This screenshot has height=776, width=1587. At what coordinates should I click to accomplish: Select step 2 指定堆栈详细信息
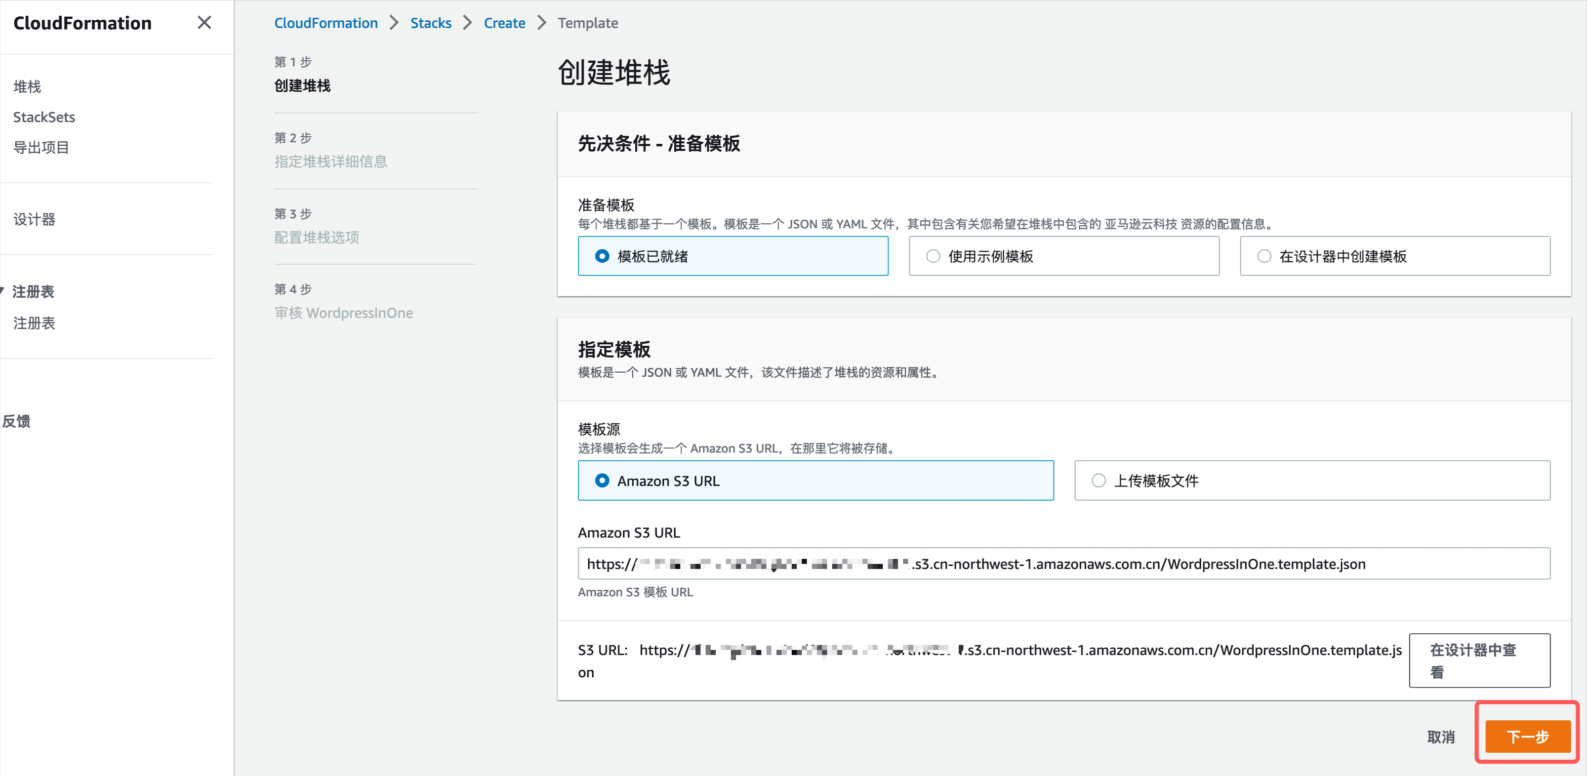(331, 161)
